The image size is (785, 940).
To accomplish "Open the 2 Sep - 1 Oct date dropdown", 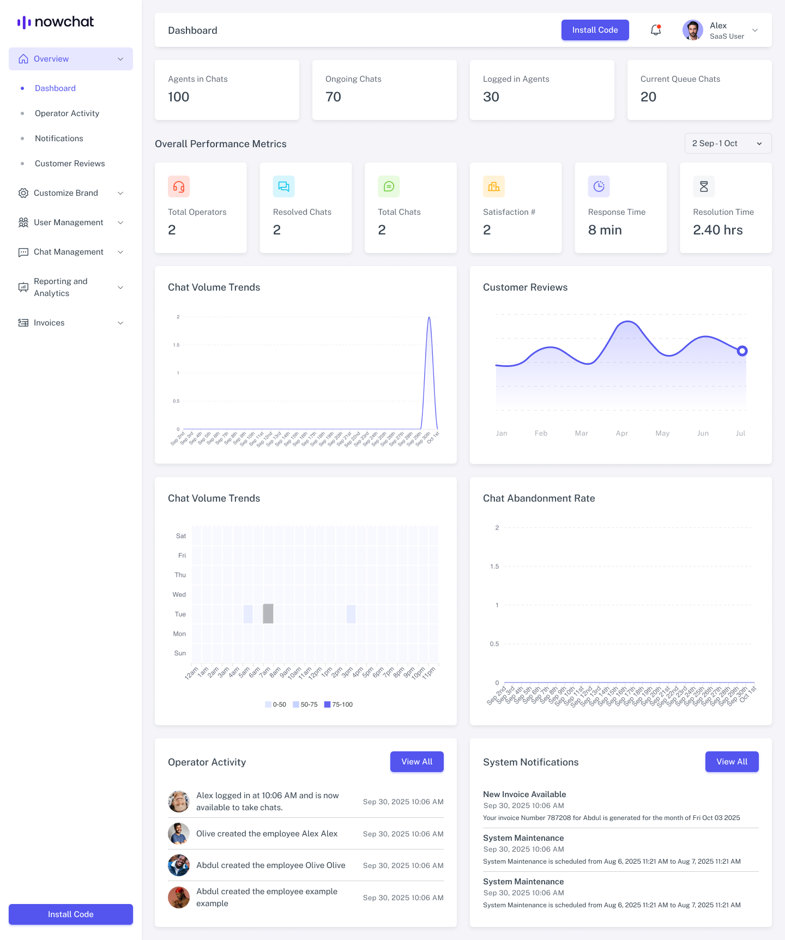I will [x=728, y=143].
